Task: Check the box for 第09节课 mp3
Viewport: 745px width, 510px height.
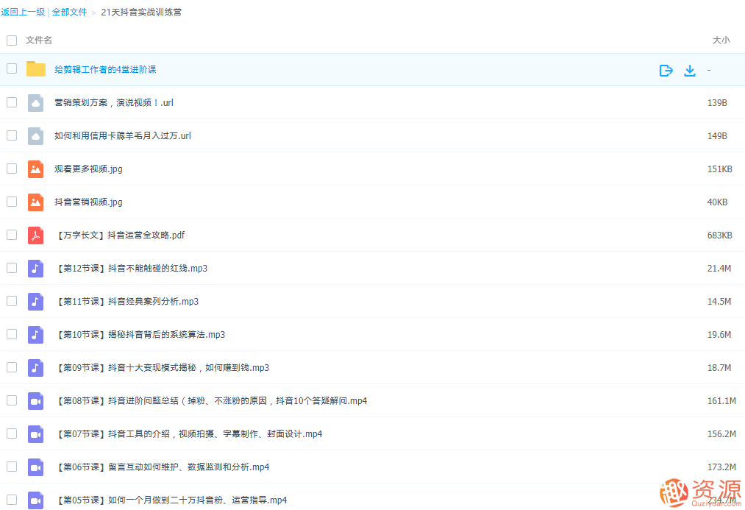Action: point(12,367)
